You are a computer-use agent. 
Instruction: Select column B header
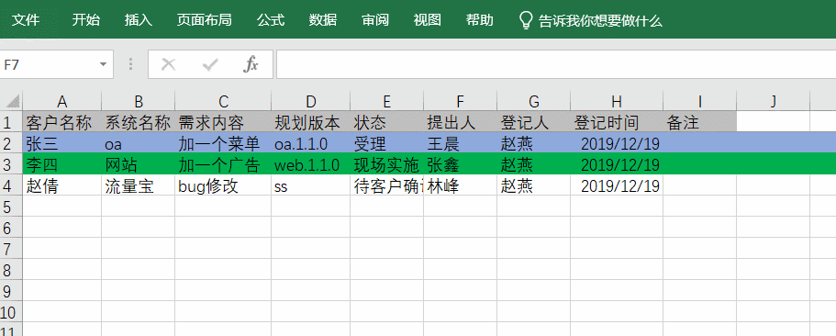pyautogui.click(x=138, y=101)
